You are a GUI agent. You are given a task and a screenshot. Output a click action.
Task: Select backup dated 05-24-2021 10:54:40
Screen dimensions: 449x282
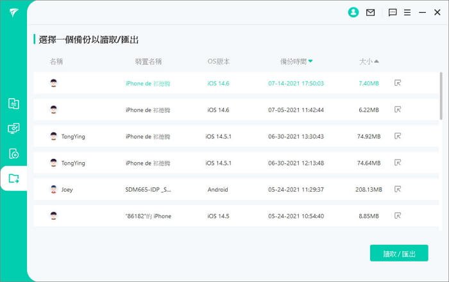tap(236, 215)
